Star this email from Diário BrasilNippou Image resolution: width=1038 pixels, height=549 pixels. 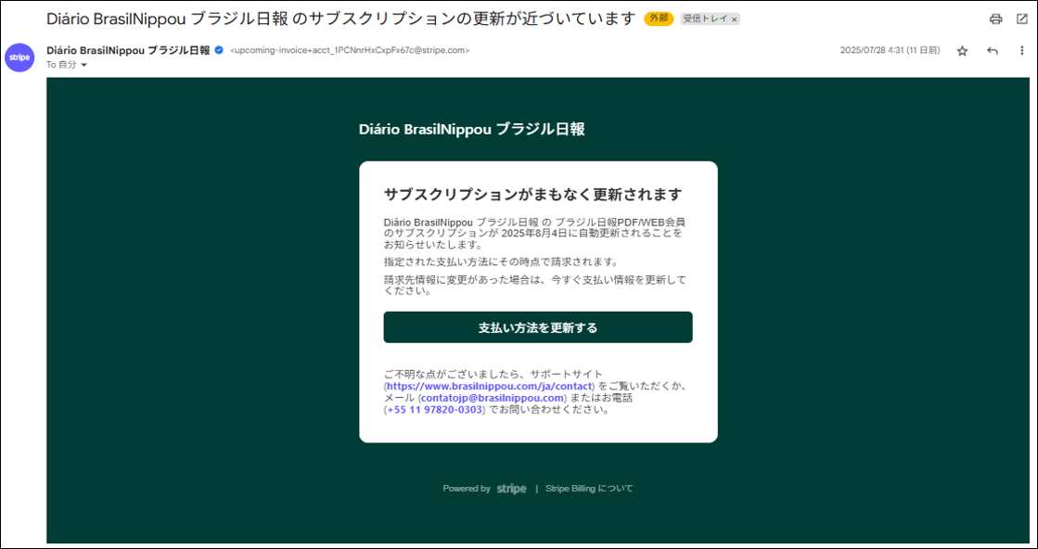[x=963, y=51]
